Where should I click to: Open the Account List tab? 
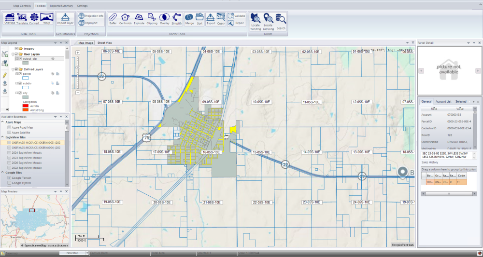pos(443,101)
